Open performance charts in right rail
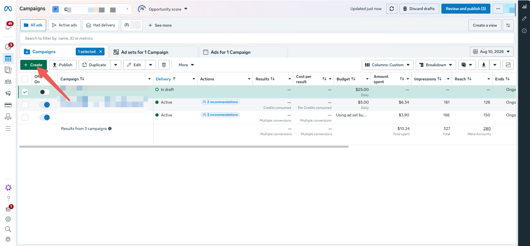The width and height of the screenshot is (530, 246). click(524, 7)
